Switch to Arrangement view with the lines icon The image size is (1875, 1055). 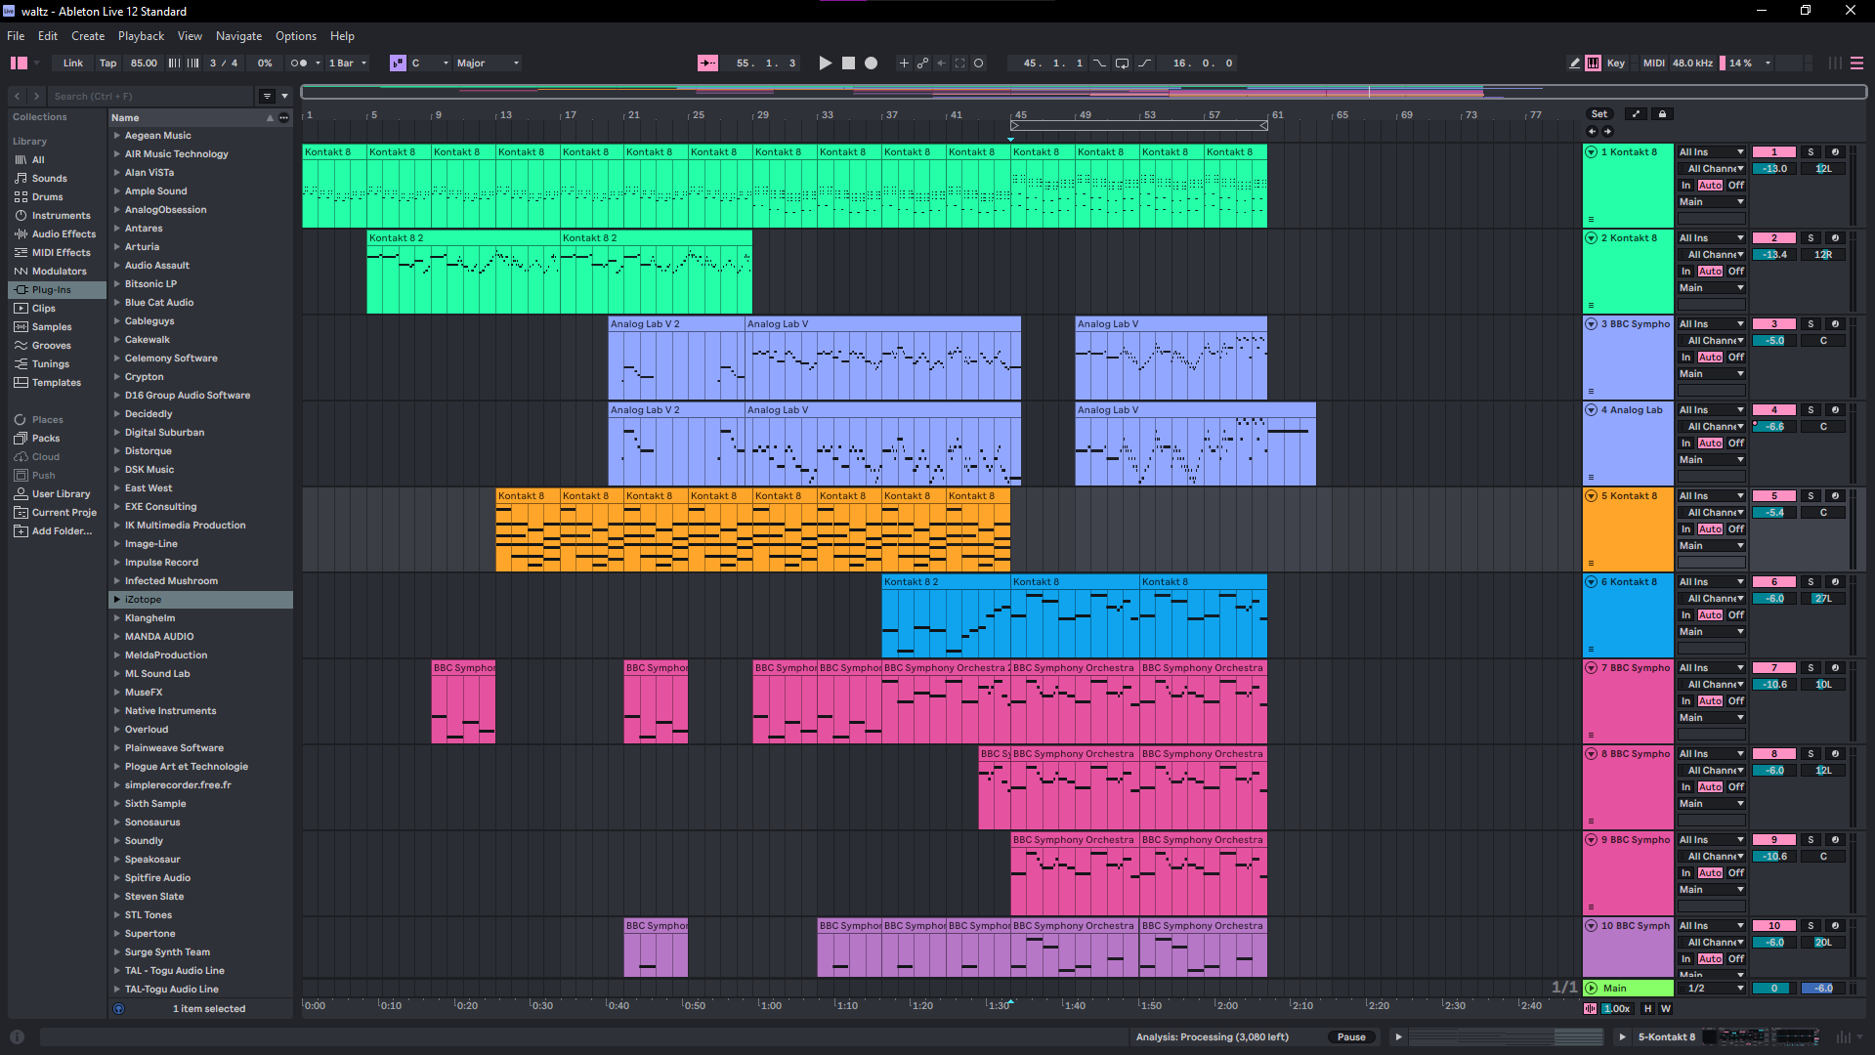tap(1856, 63)
